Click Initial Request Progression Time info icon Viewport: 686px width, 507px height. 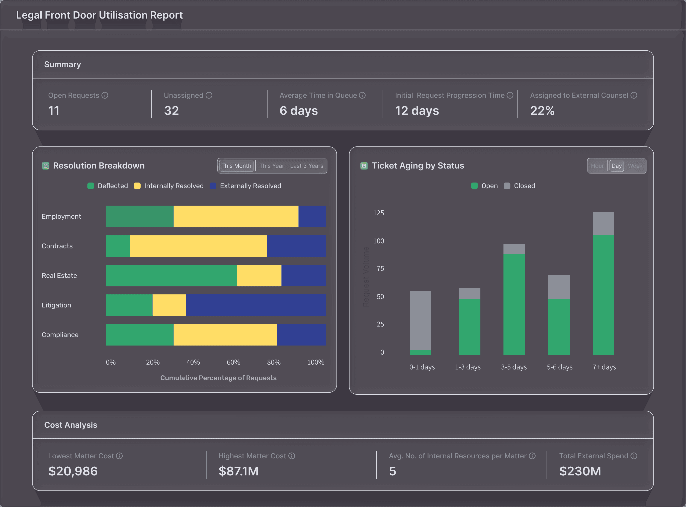click(x=510, y=96)
